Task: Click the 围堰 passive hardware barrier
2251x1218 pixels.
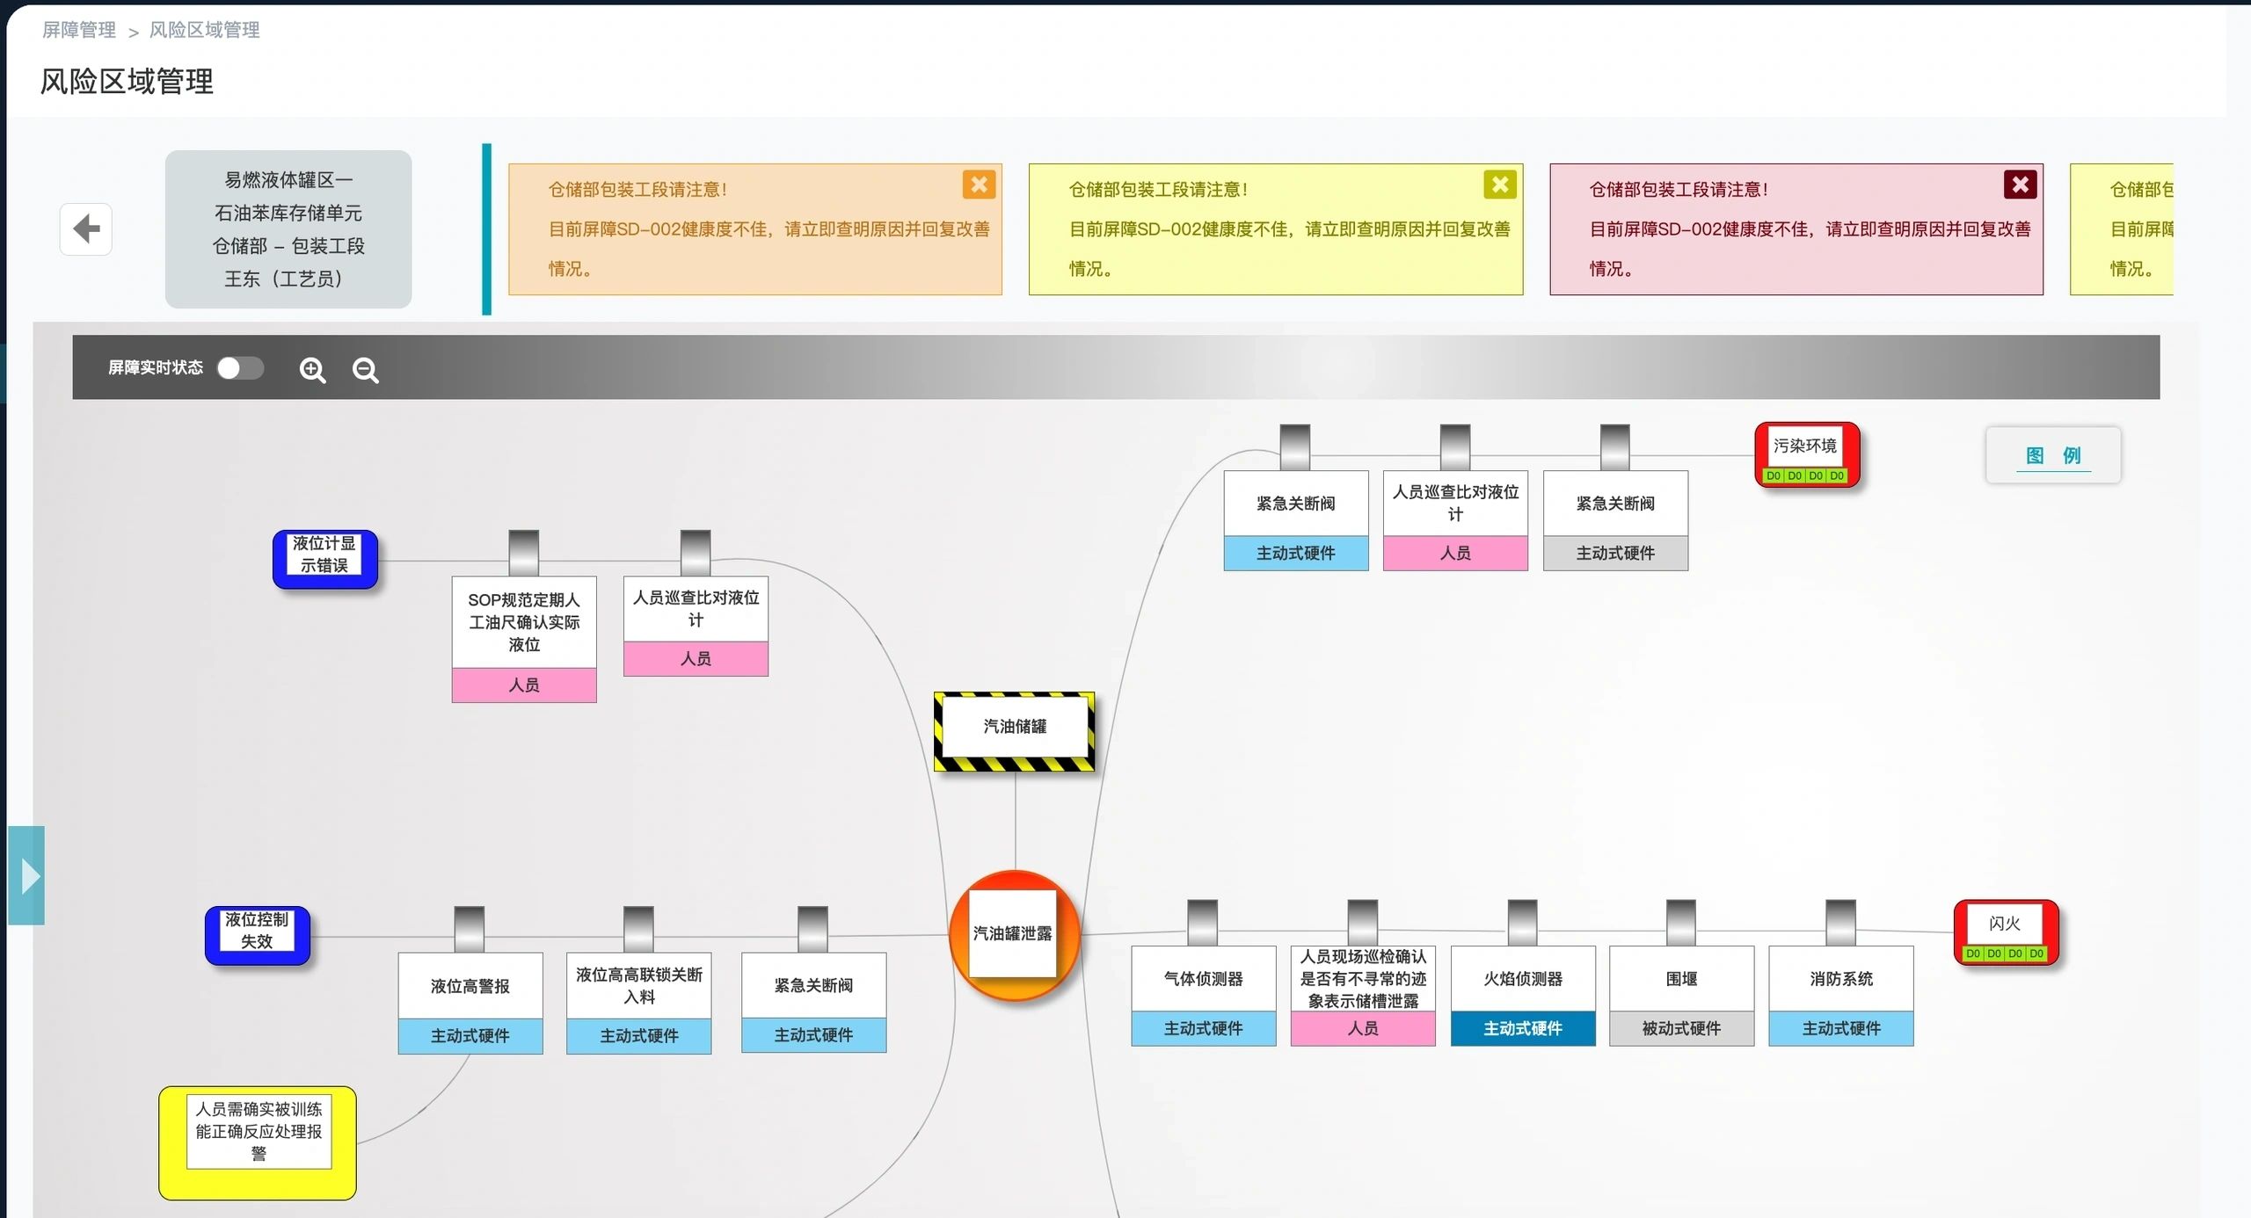Action: pos(1681,996)
